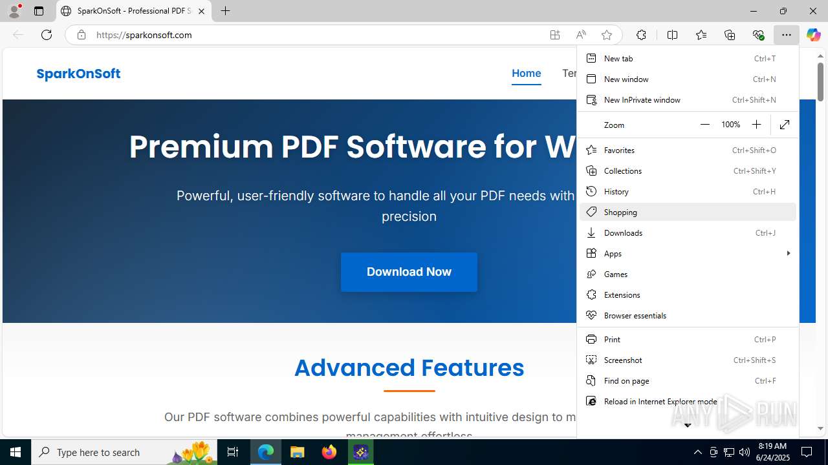Click scrollbar down arrow
The image size is (828, 465).
pyautogui.click(x=820, y=429)
